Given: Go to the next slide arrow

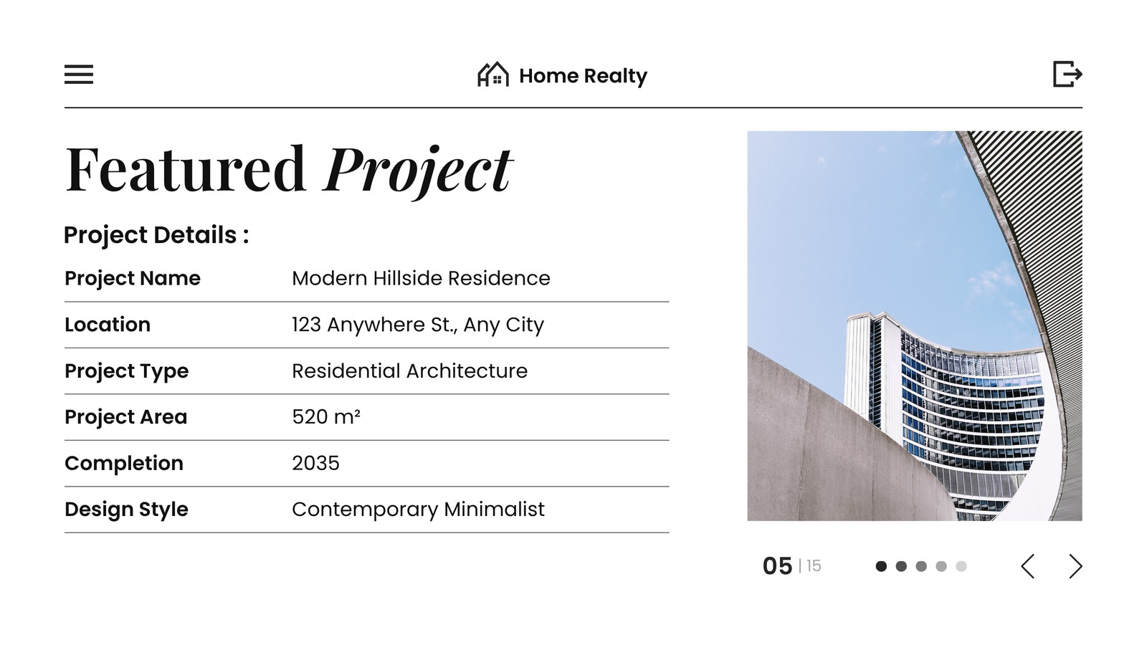Looking at the screenshot, I should tap(1075, 566).
